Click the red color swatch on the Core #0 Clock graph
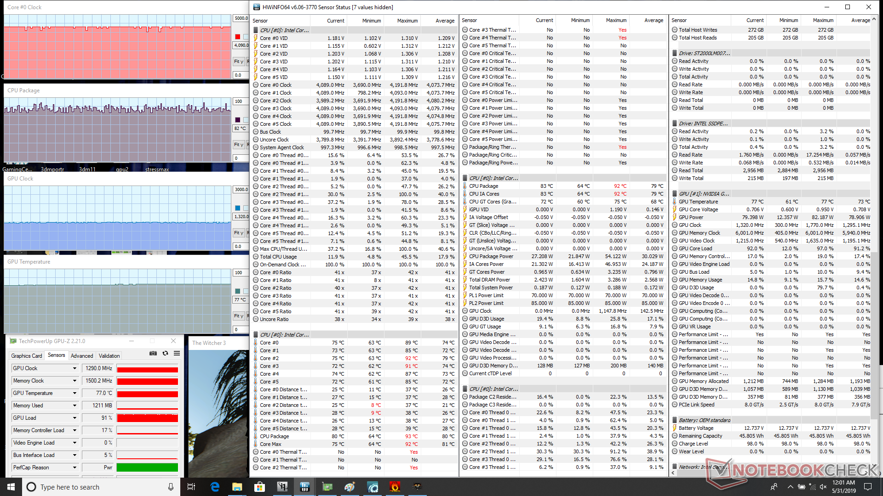This screenshot has width=883, height=496. [x=237, y=37]
